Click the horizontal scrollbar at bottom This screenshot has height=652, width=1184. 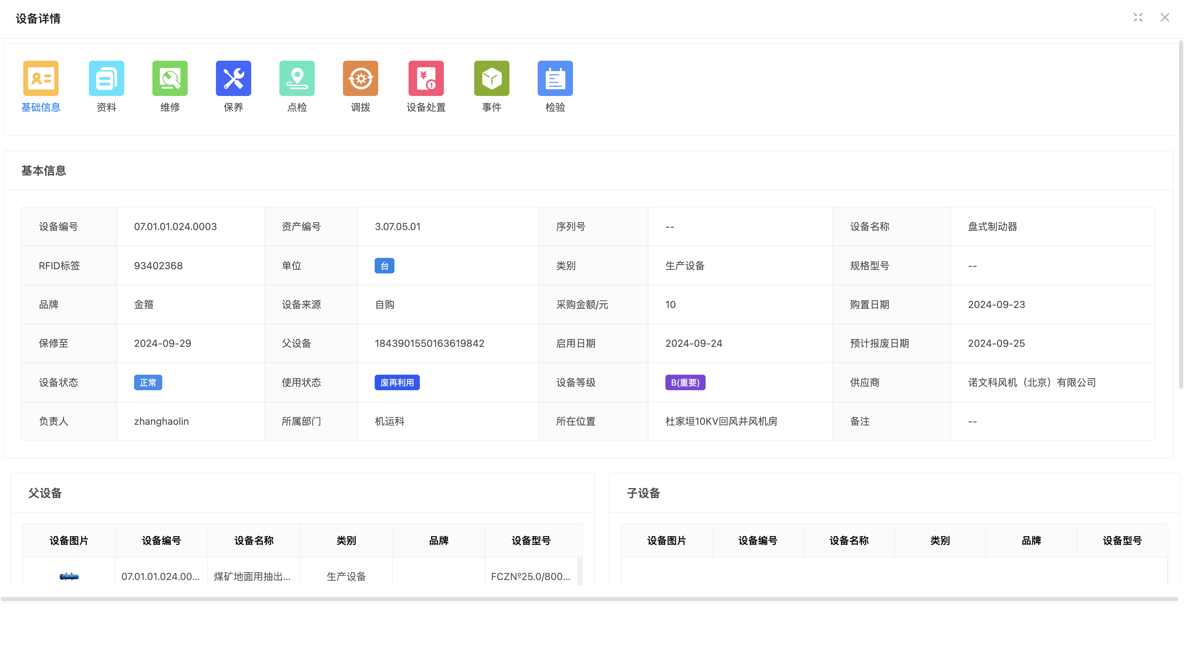pyautogui.click(x=588, y=599)
